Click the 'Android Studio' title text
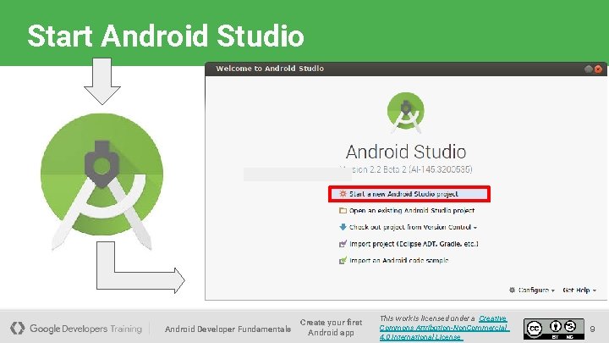609x343 pixels. tap(406, 152)
